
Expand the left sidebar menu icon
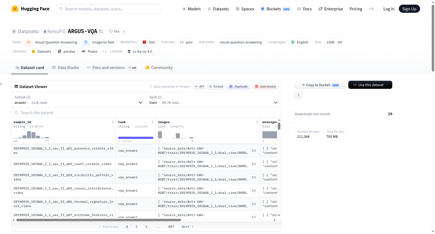point(1,84)
